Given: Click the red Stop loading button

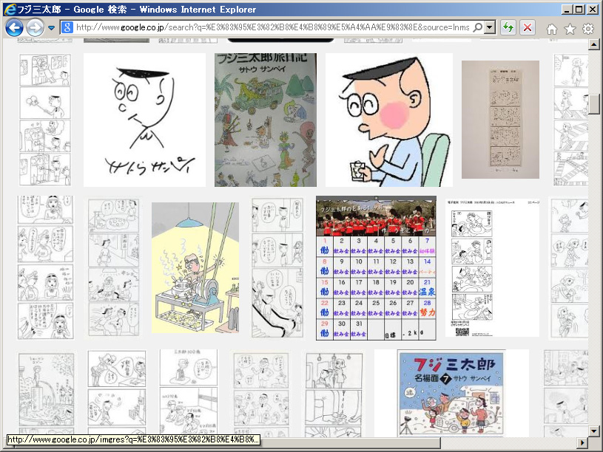Looking at the screenshot, I should pos(528,27).
